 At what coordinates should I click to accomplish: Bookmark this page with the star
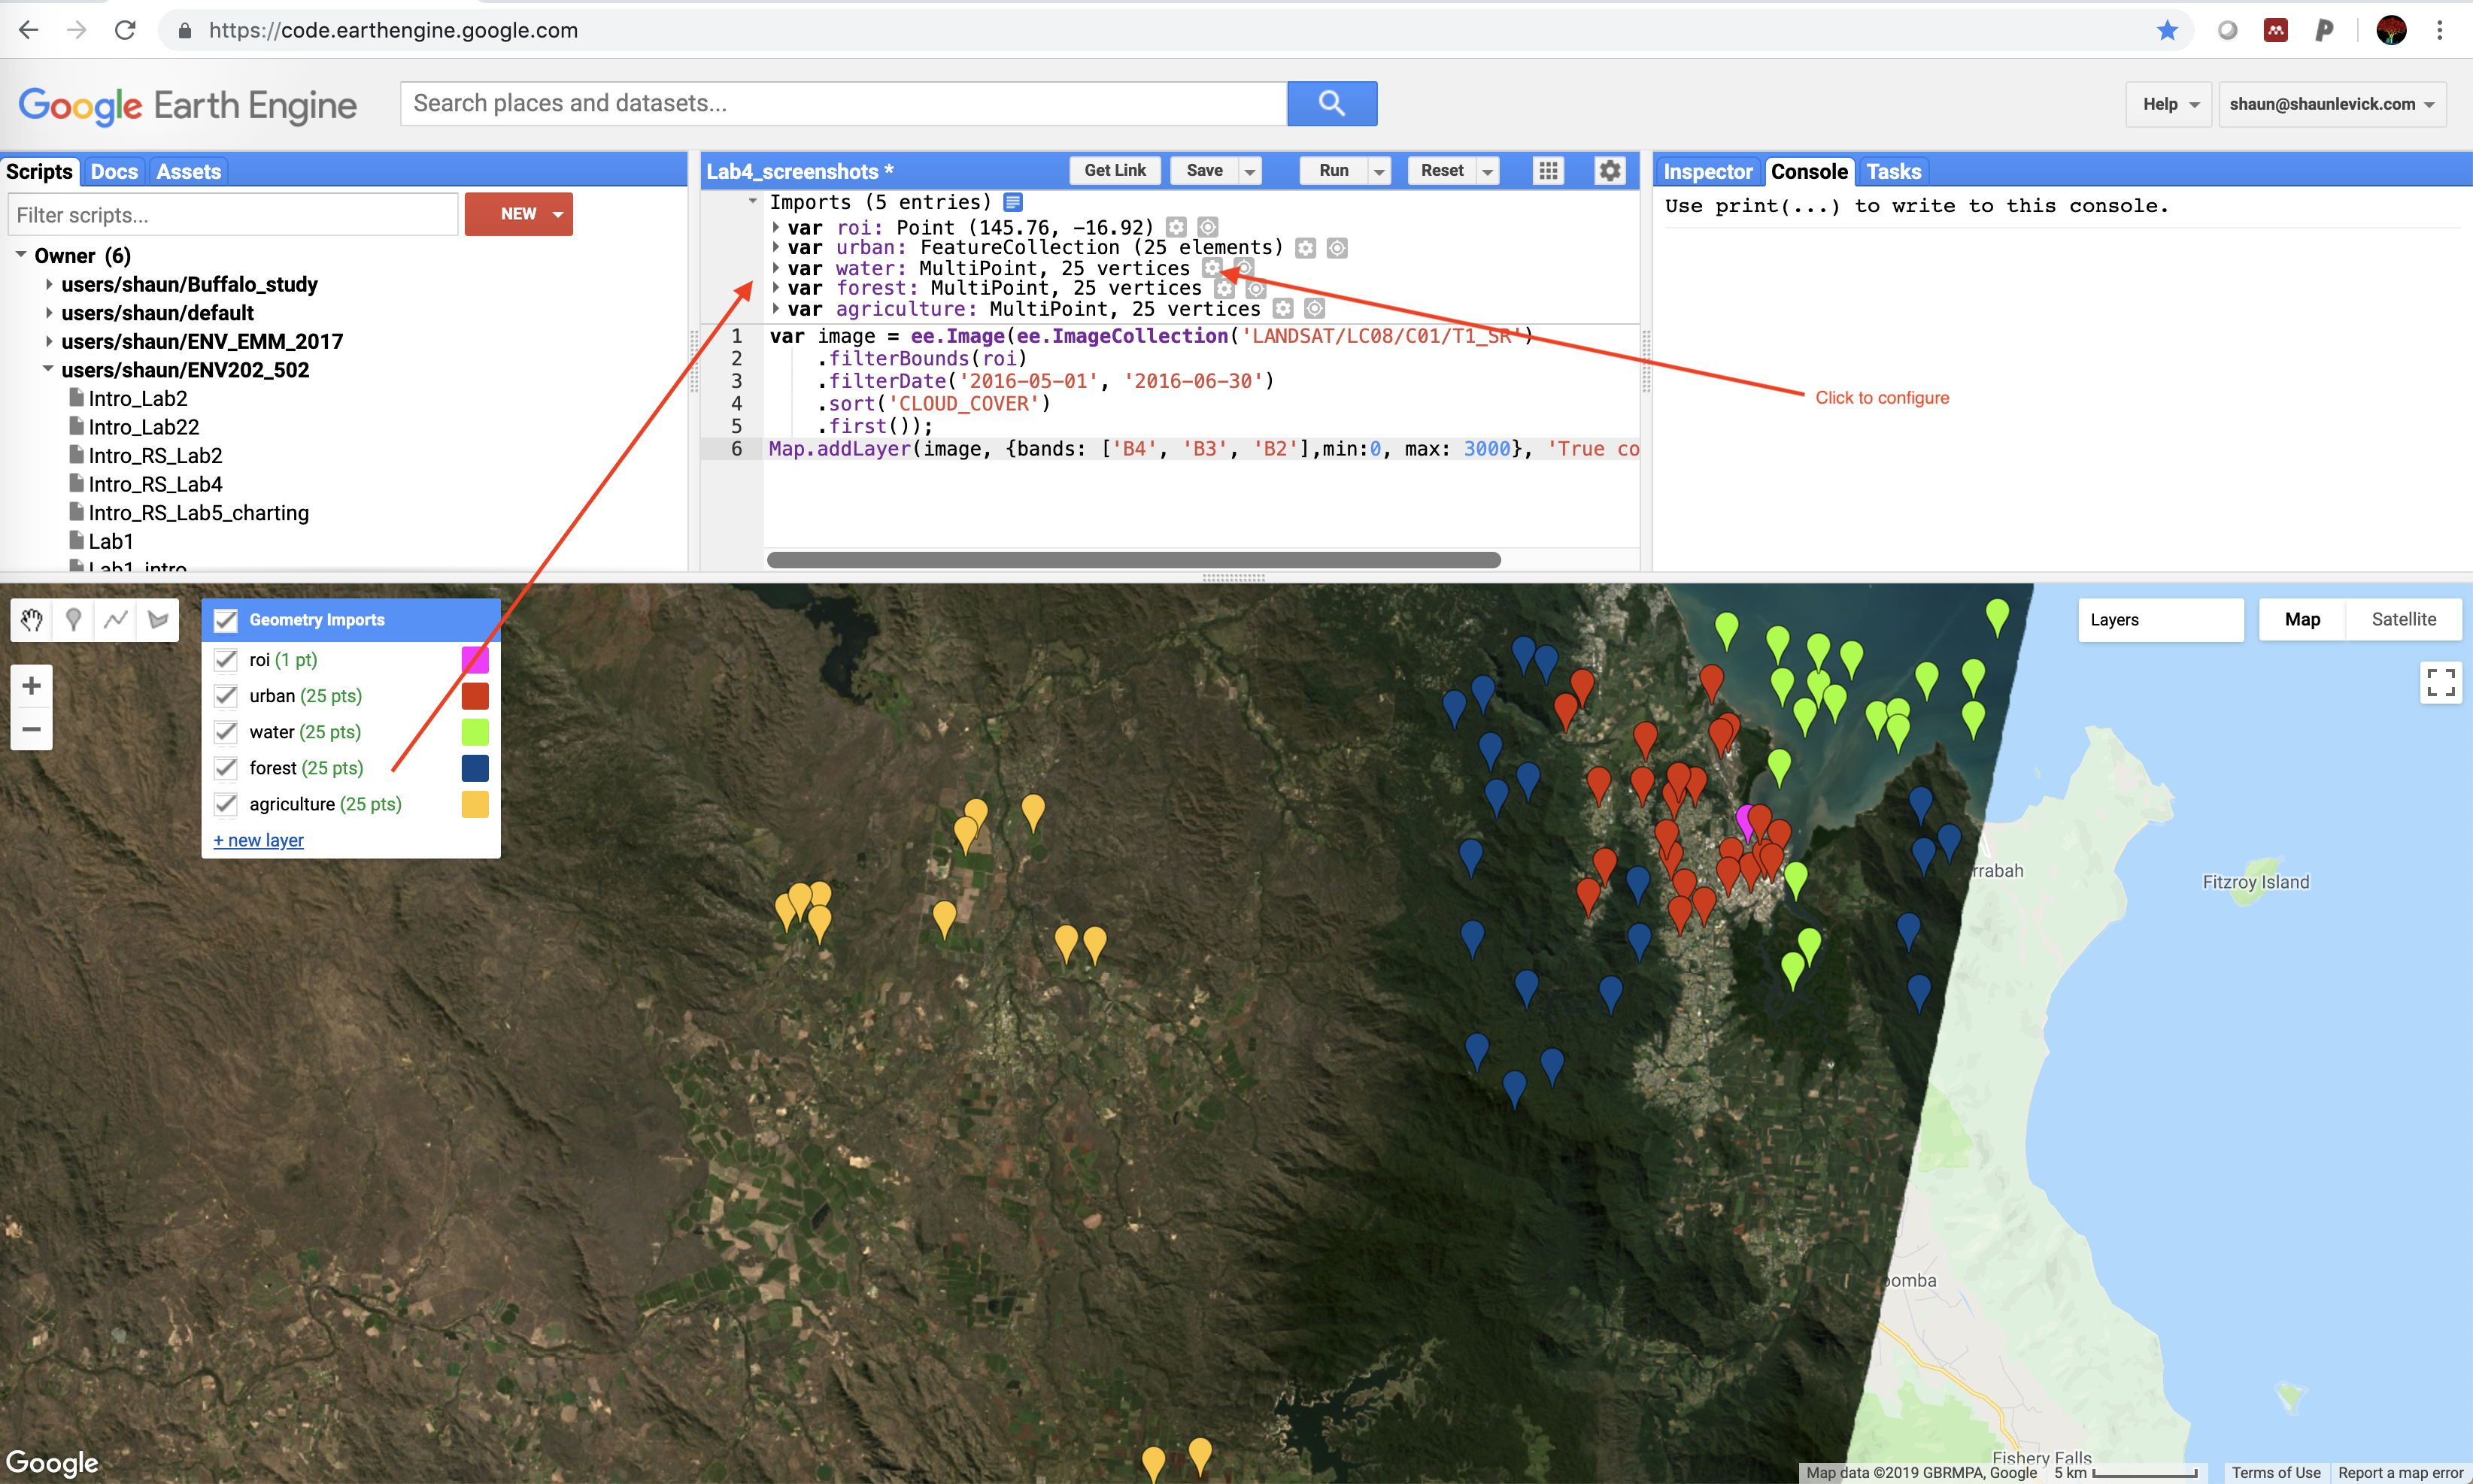[x=2167, y=30]
